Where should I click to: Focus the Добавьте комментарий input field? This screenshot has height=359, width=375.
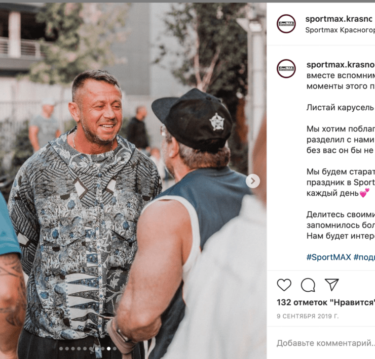tap(326, 343)
